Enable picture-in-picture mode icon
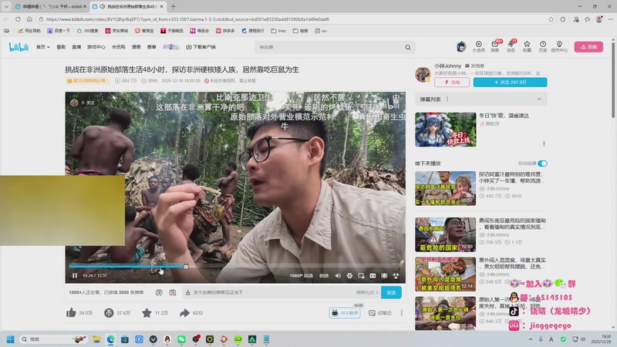 361,276
